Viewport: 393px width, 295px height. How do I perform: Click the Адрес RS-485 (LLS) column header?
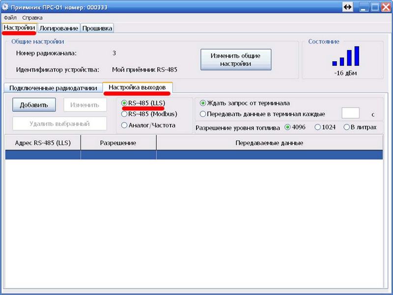[x=43, y=143]
